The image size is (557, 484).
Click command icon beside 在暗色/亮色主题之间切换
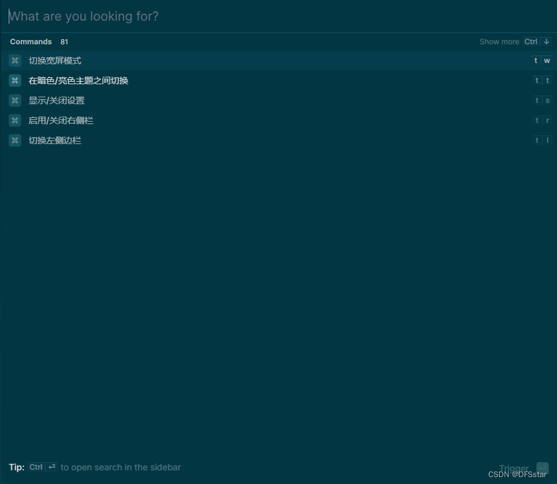point(15,80)
